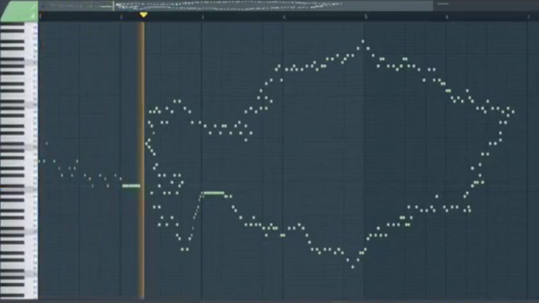The image size is (539, 303).
Task: Jump to bar 7 on the timeline ruler
Action: click(528, 15)
